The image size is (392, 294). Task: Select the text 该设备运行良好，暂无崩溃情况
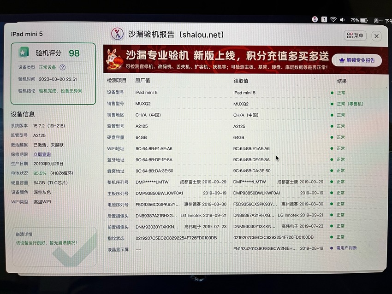point(47,242)
